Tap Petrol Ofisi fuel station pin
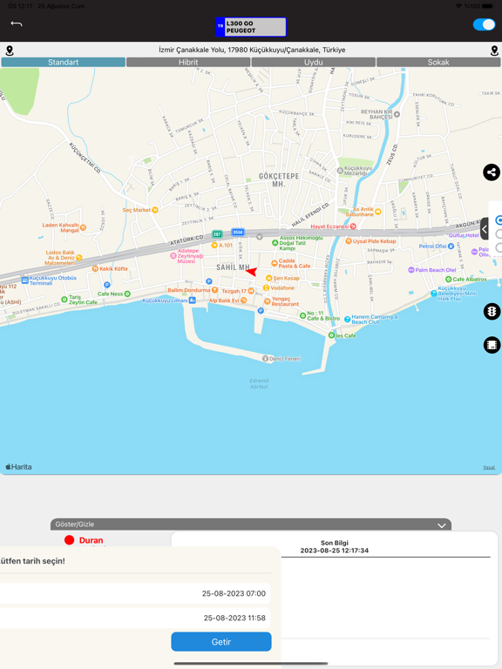This screenshot has width=502, height=669. tap(451, 247)
